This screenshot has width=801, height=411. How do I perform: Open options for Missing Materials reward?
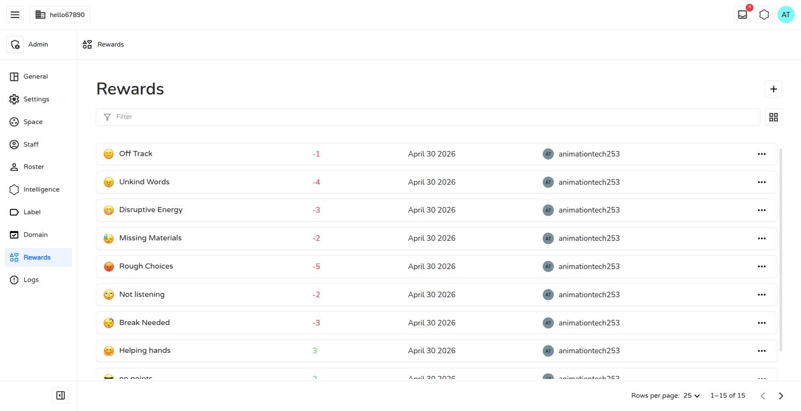point(762,238)
